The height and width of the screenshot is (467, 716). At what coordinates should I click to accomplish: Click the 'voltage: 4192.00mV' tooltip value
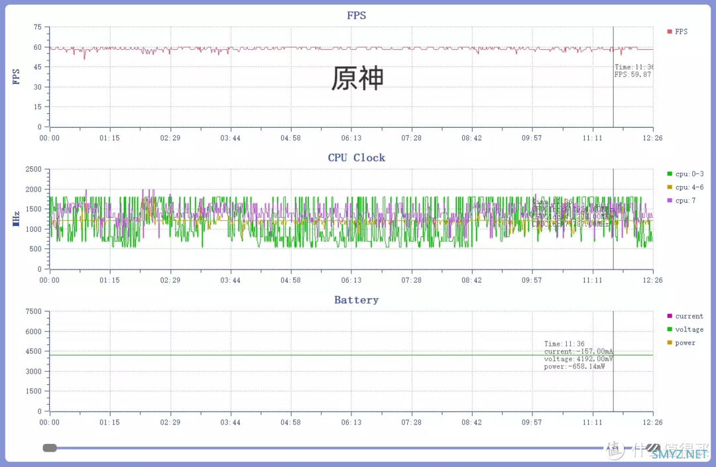579,359
